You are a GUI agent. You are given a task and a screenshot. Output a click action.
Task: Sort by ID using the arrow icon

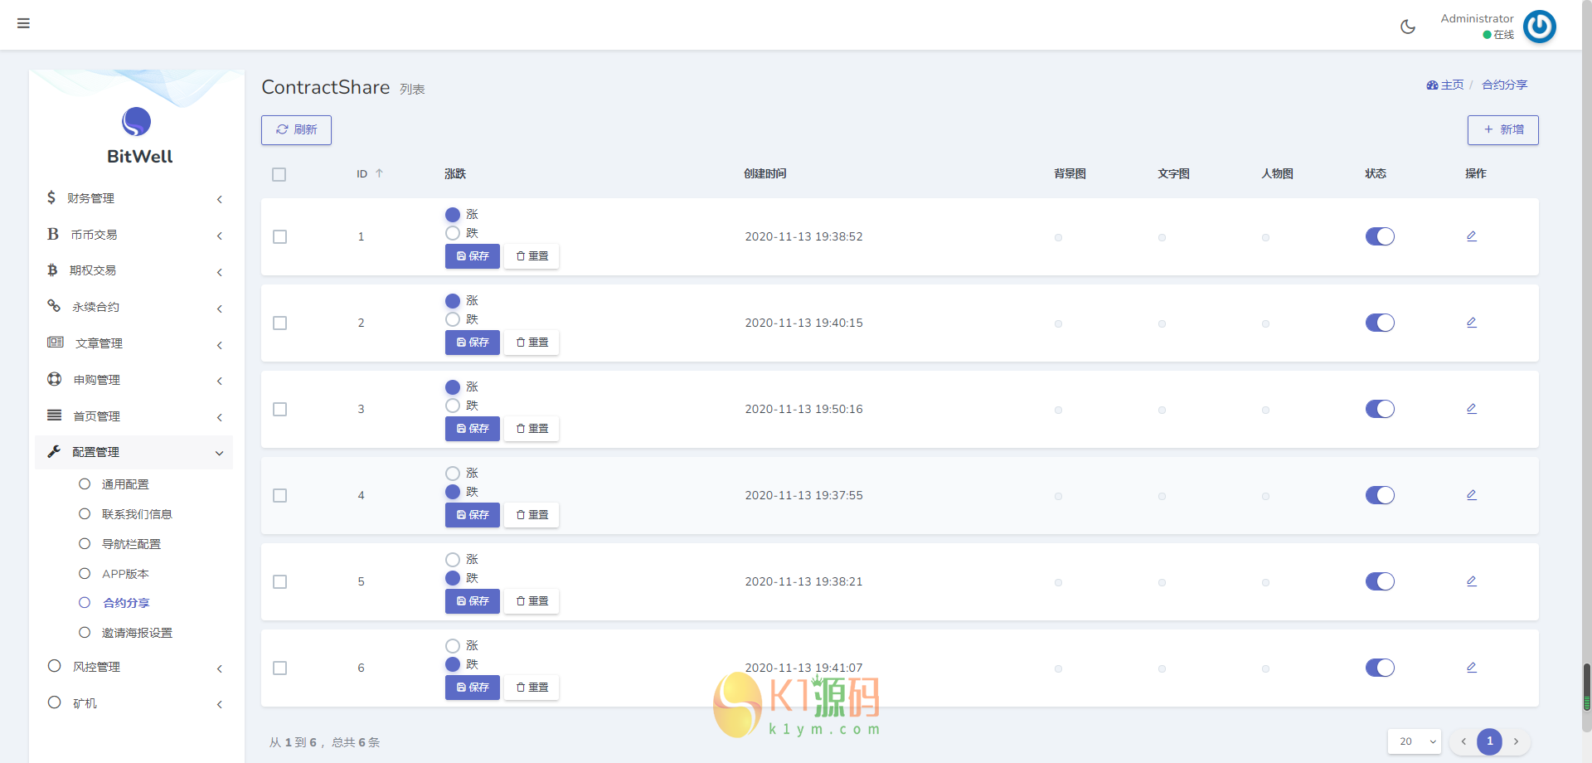[x=379, y=173]
